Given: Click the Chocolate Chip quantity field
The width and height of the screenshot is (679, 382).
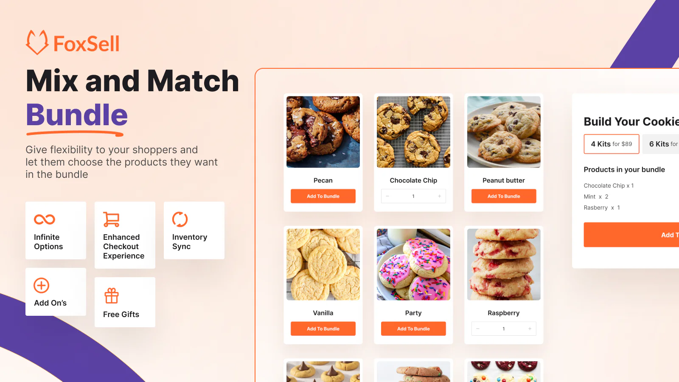Looking at the screenshot, I should (413, 196).
